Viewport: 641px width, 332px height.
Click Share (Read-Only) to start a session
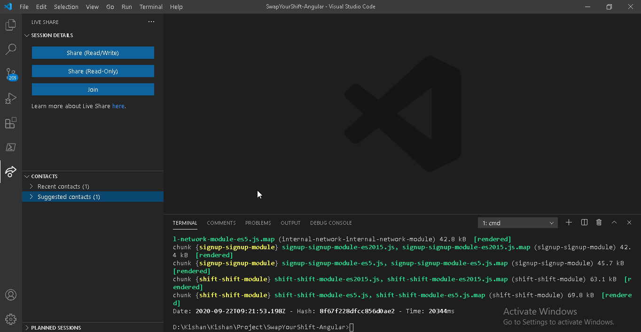(x=93, y=71)
